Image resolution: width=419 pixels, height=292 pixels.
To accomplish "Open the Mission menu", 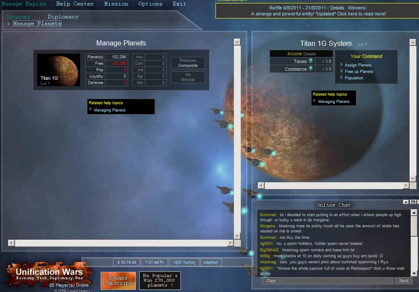I will (x=116, y=4).
